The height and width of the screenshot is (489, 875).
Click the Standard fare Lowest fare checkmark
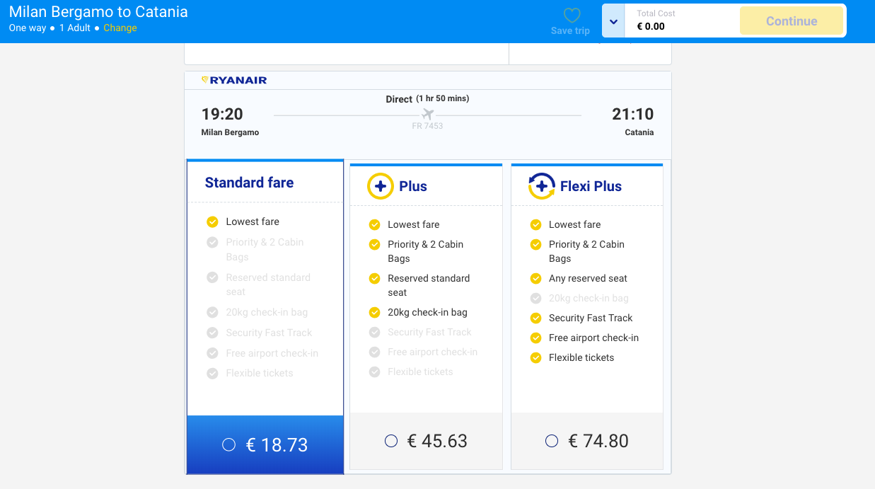pos(212,222)
